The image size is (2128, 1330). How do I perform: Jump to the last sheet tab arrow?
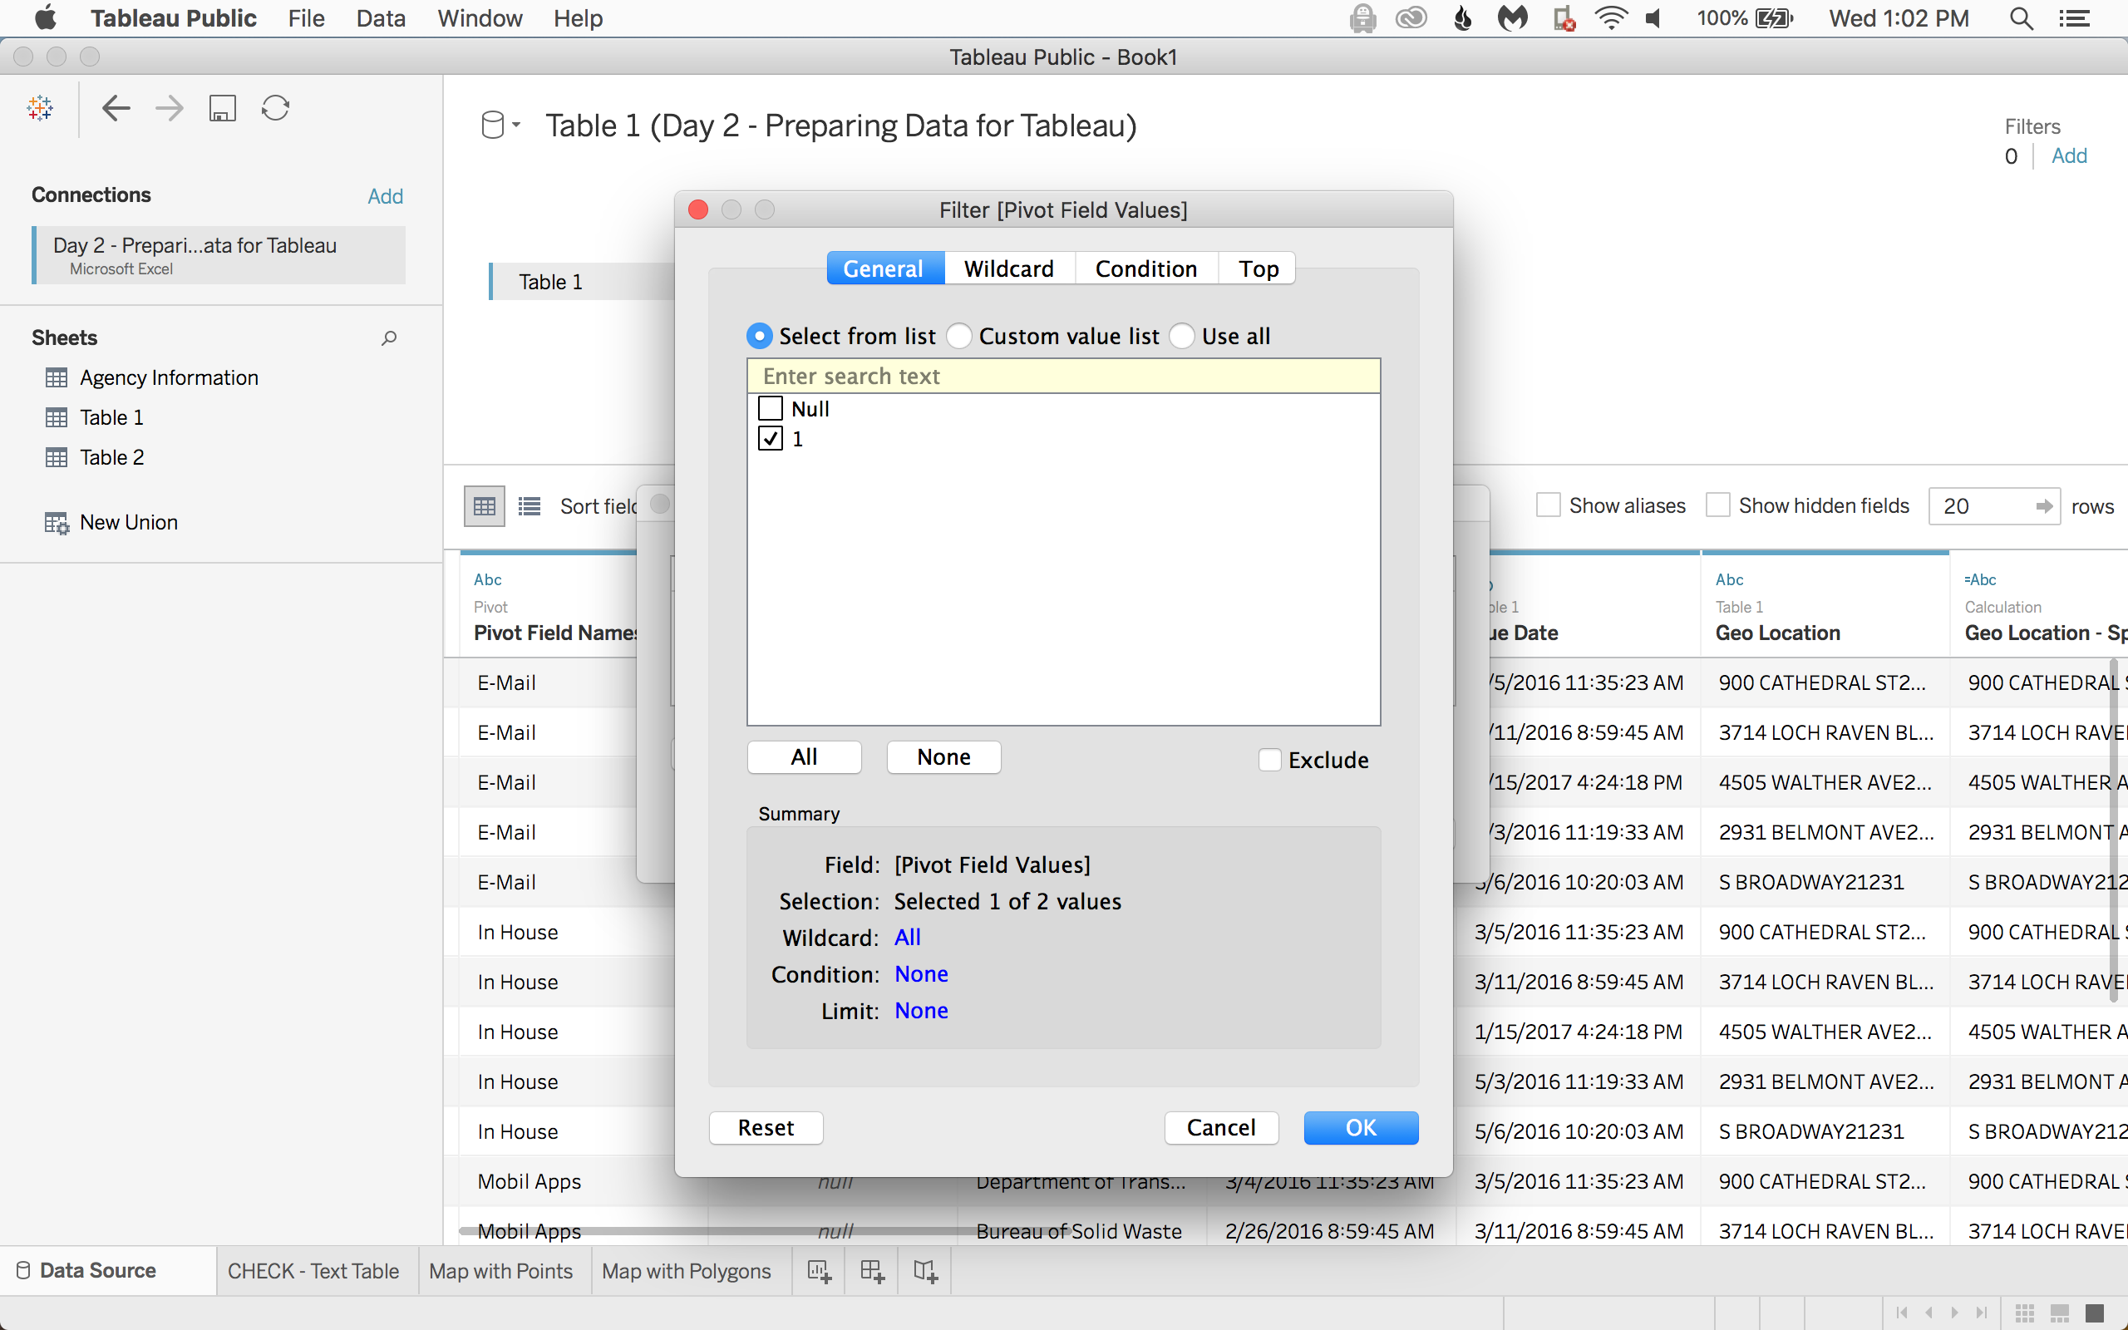(1981, 1313)
